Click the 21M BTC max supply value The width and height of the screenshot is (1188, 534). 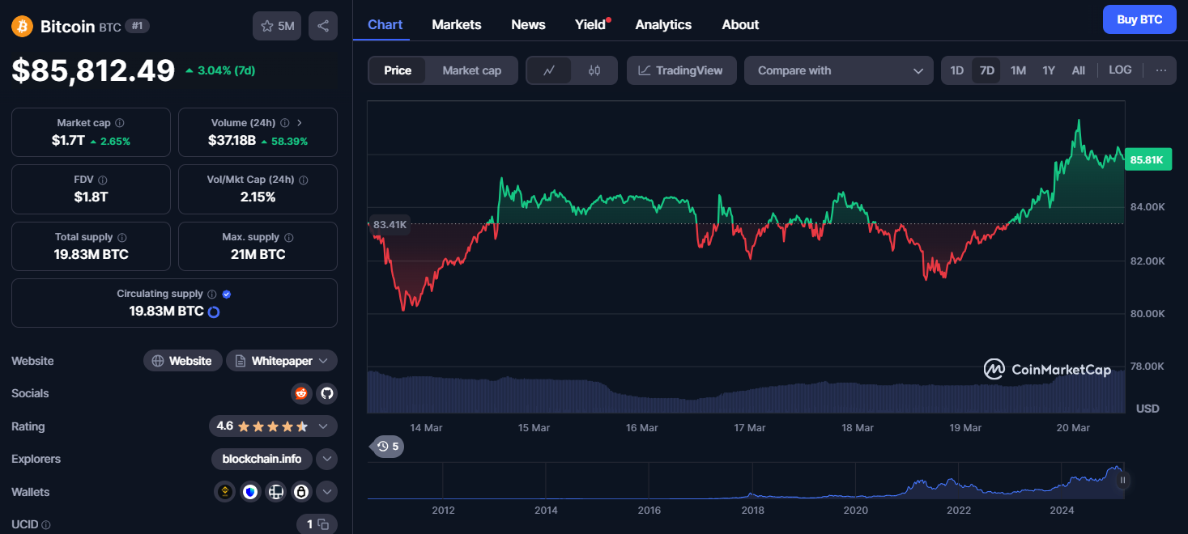point(258,254)
